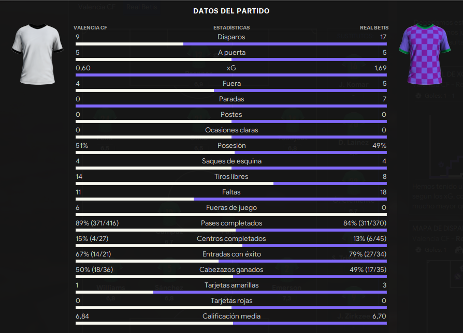Click the Calificación media label
Viewport: 463px width, 333px height.
point(232,316)
